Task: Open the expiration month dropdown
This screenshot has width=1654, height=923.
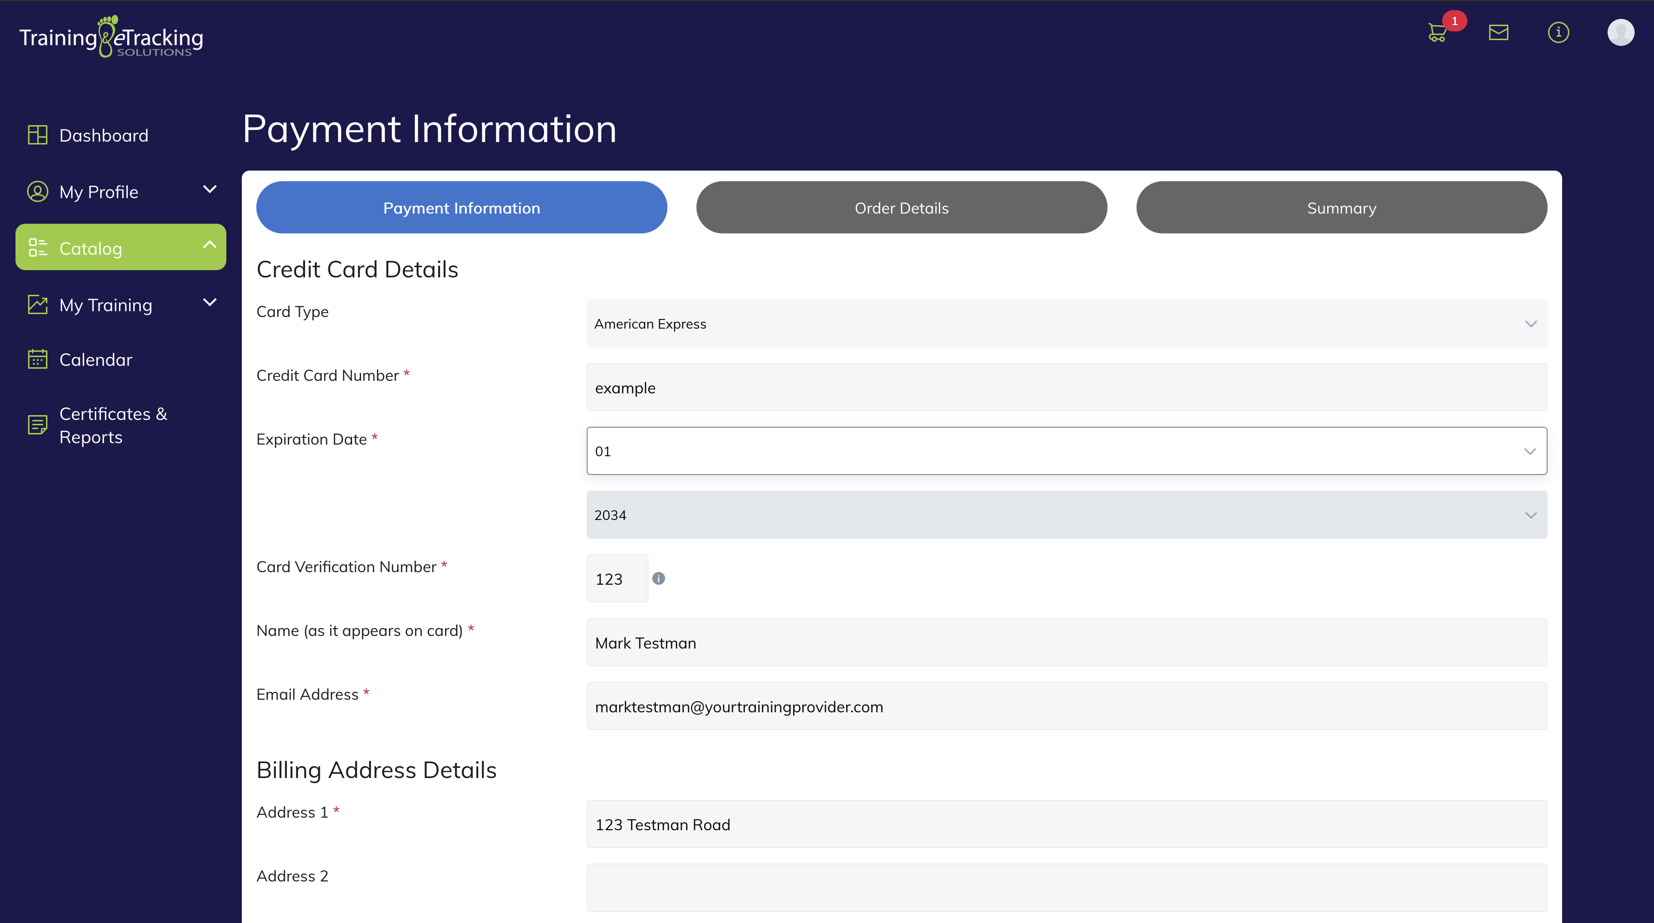Action: pos(1066,451)
